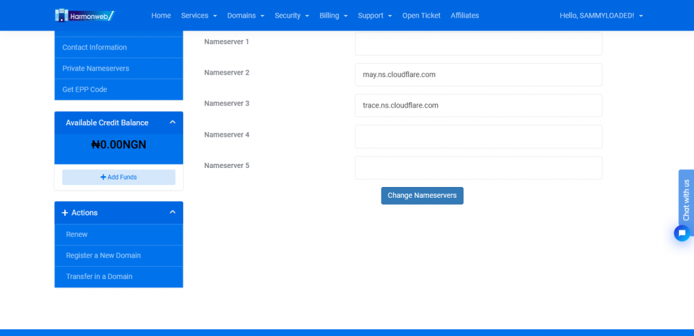Collapse the Actions panel chevron
This screenshot has height=336, width=694.
(172, 213)
